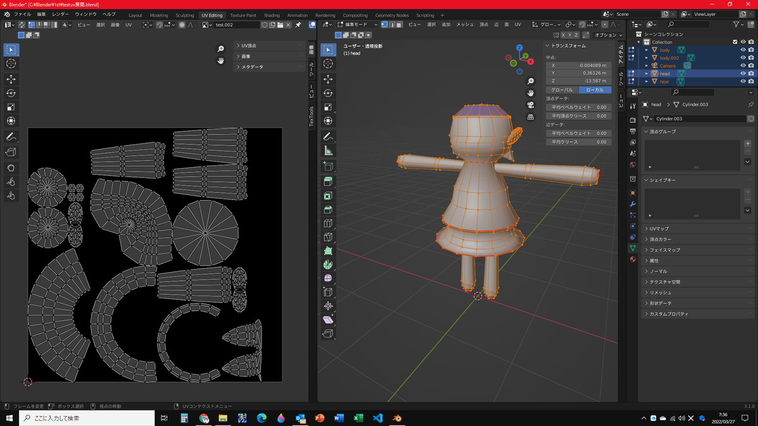Screen dimensions: 758x426
Task: Adjust edge 平均クリース value slider
Action: click(578, 142)
